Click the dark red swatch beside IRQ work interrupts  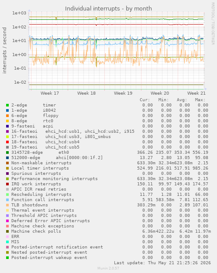point(7,184)
